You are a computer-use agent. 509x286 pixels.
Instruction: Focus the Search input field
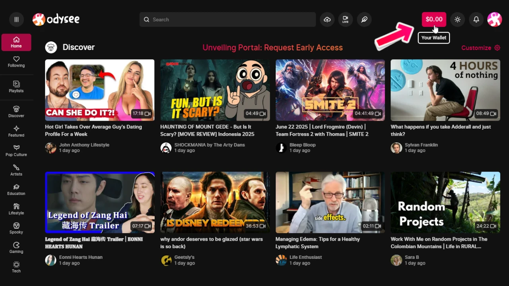227,19
